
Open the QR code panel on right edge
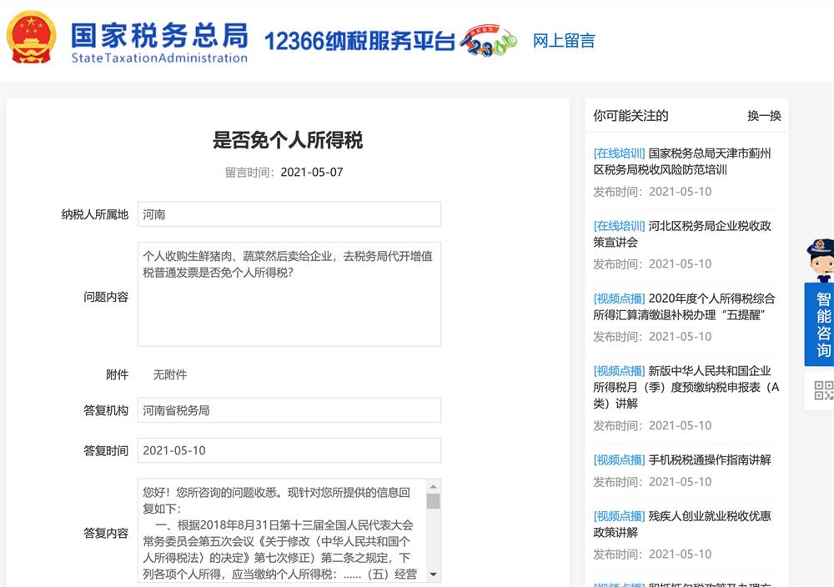coord(824,389)
